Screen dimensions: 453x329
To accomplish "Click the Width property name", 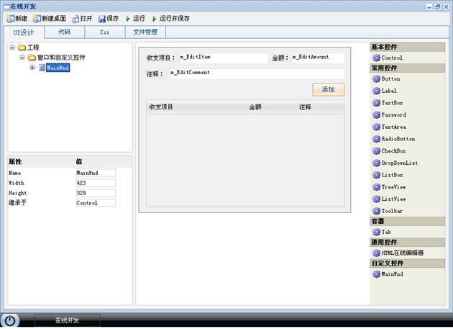I will pyautogui.click(x=17, y=183).
